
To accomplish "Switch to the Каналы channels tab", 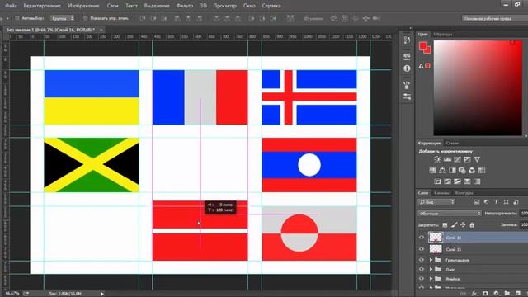I will 441,193.
